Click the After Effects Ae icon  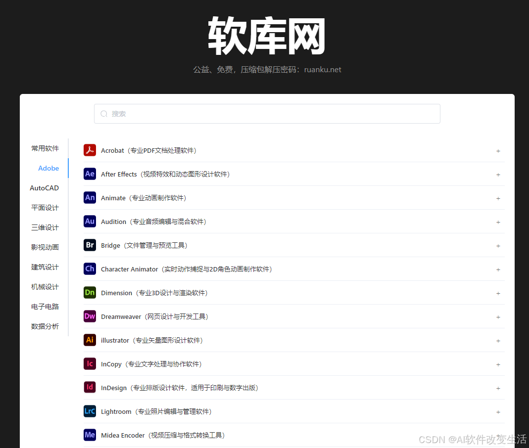pyautogui.click(x=90, y=174)
